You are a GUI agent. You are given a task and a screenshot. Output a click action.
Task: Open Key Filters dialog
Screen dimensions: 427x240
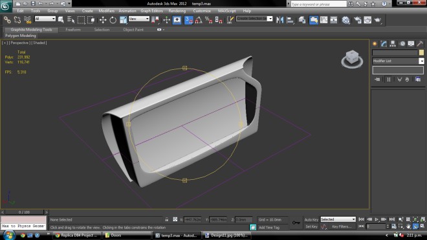(342, 226)
